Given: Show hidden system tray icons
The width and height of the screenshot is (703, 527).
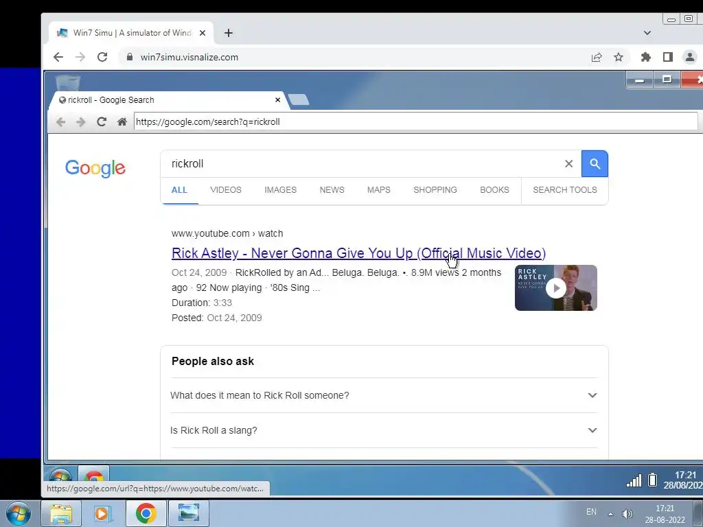Looking at the screenshot, I should coord(610,513).
